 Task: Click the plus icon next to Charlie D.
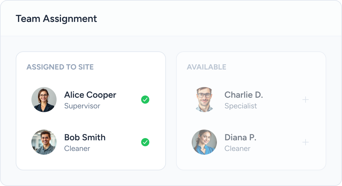[305, 100]
